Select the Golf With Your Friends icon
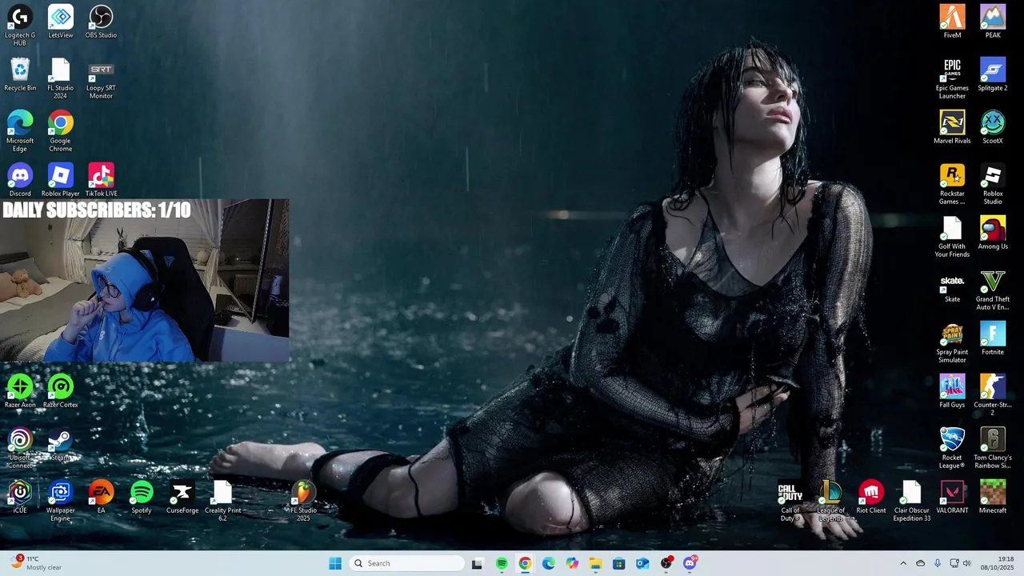Screen dimensions: 1024x576 (952, 236)
